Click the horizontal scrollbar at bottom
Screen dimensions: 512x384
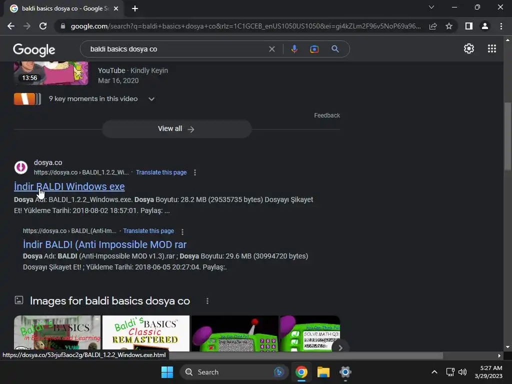point(306,355)
